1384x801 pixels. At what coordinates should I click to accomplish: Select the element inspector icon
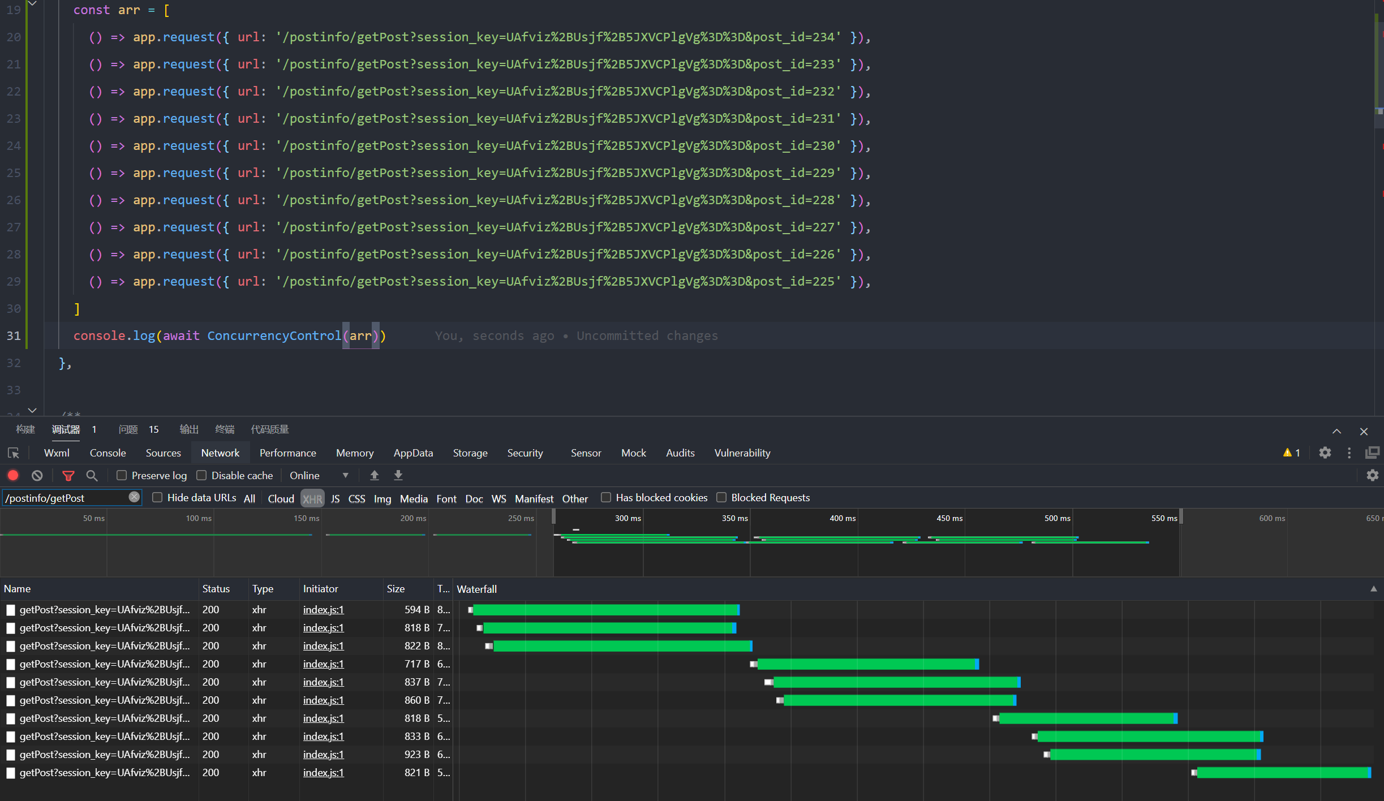pos(14,453)
